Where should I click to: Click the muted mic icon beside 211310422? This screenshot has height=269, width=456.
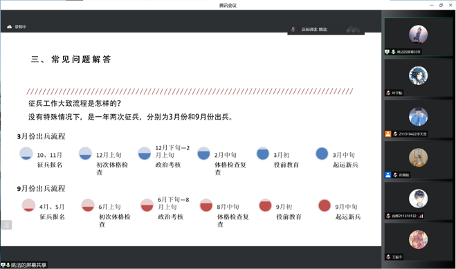(395, 134)
